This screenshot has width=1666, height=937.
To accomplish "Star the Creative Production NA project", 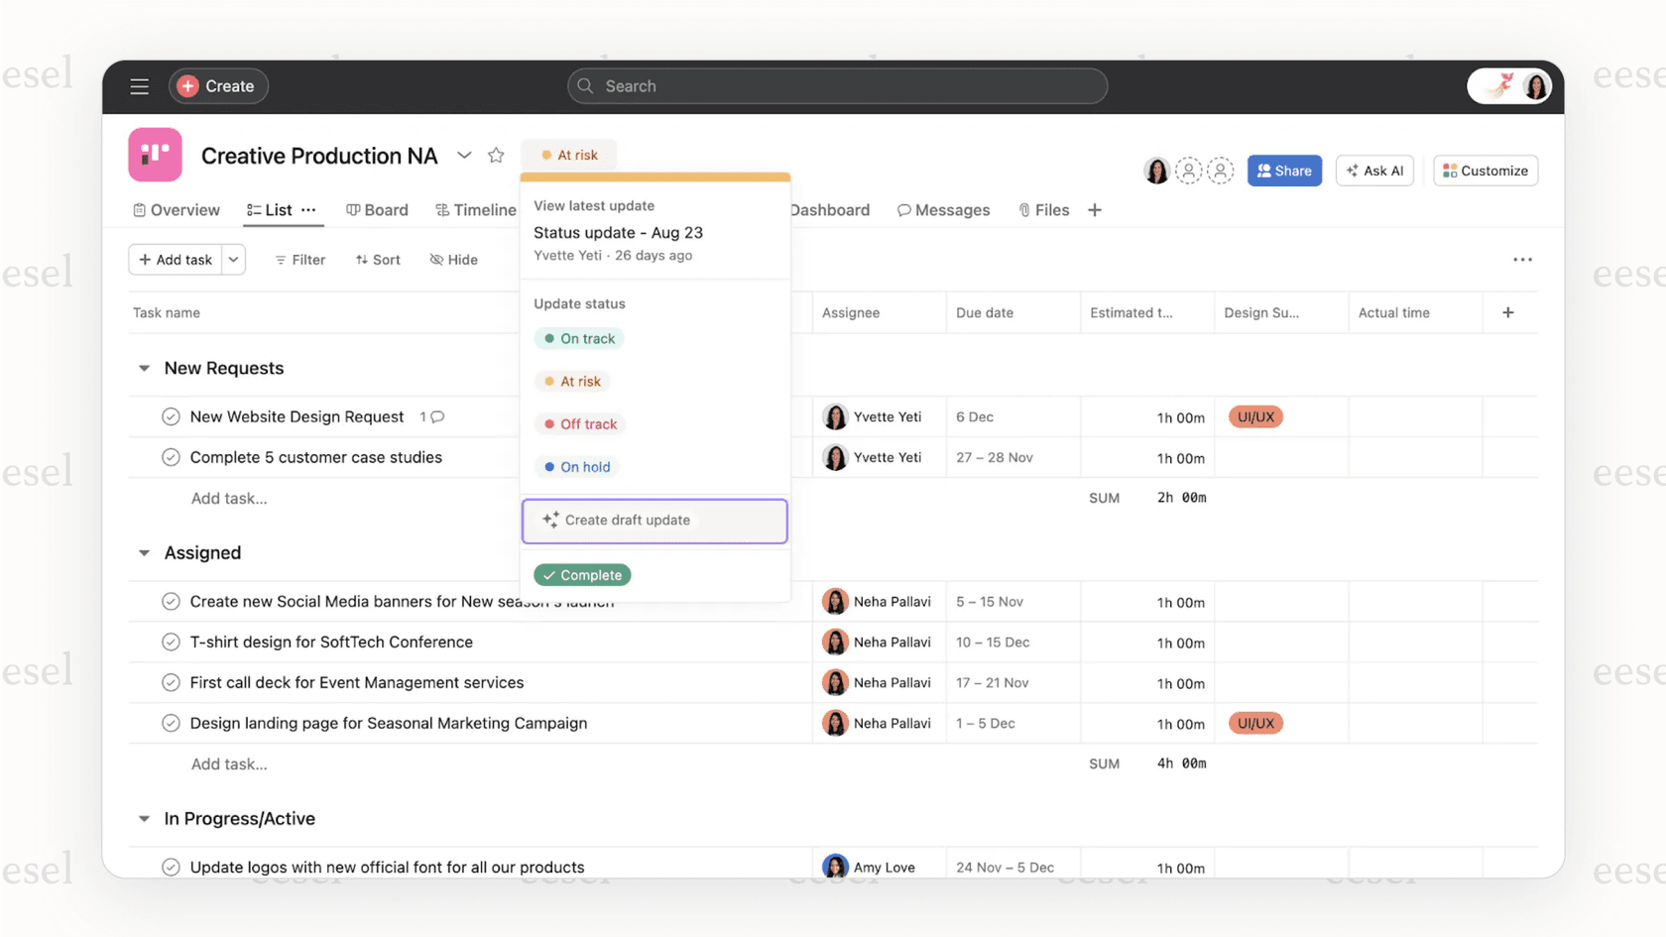I will 496,155.
